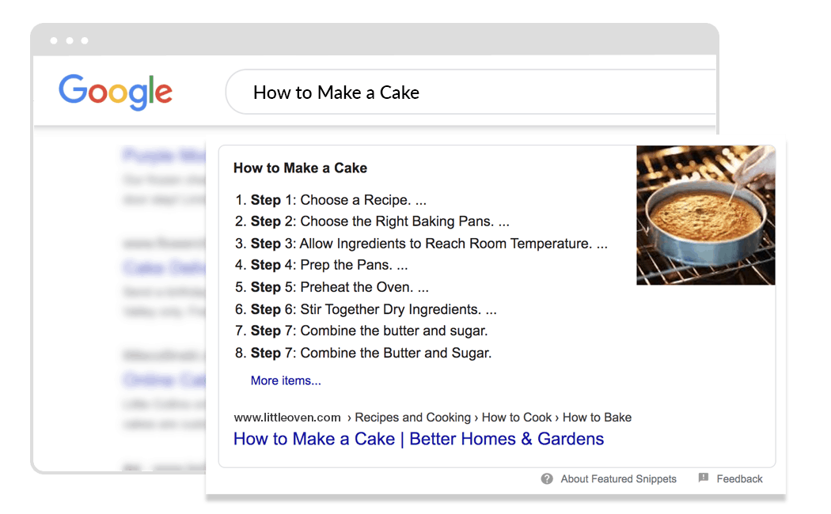Screen dimensions: 831x514
Task: Click the cake in oven thumbnail
Action: pos(706,215)
